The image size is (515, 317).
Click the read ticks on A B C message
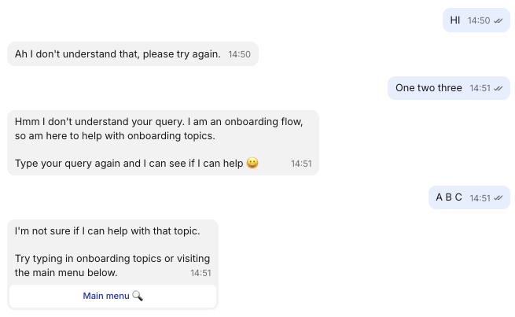click(498, 198)
